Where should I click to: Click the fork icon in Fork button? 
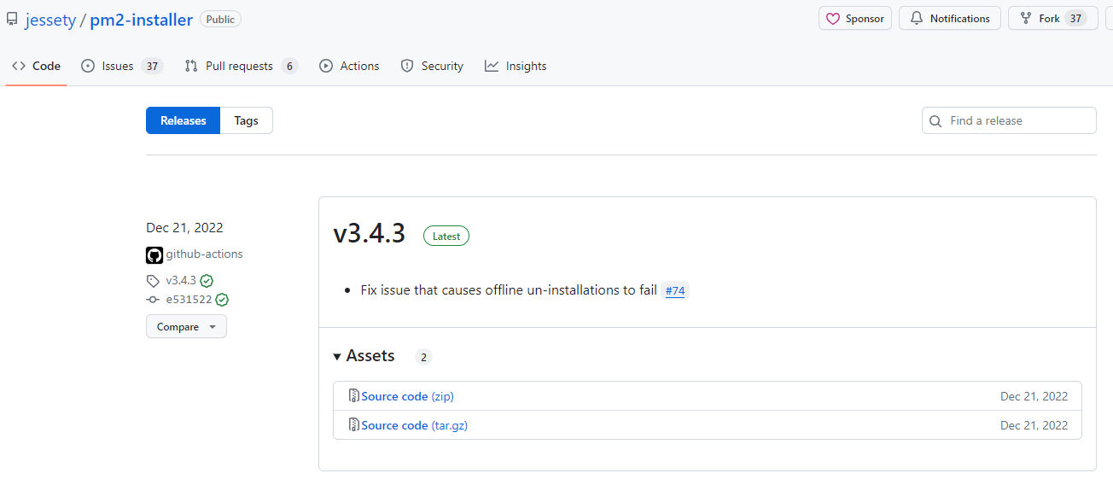point(1026,18)
